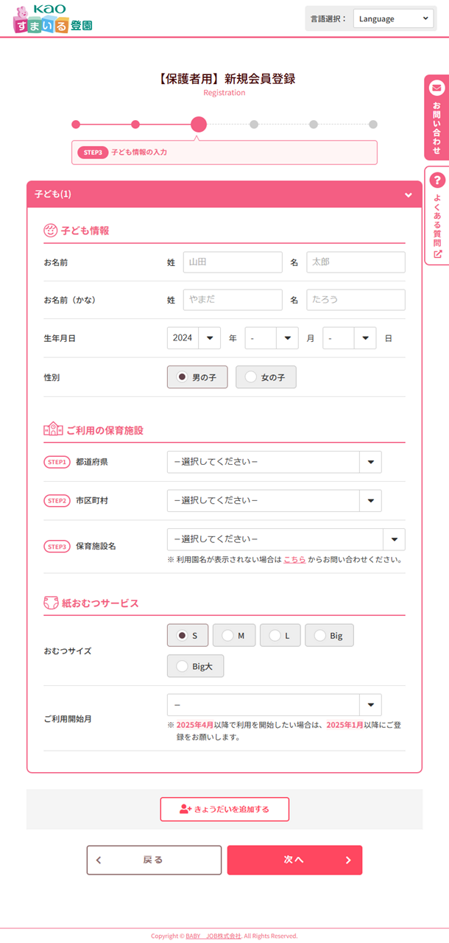Select diaper size M

coord(234,634)
